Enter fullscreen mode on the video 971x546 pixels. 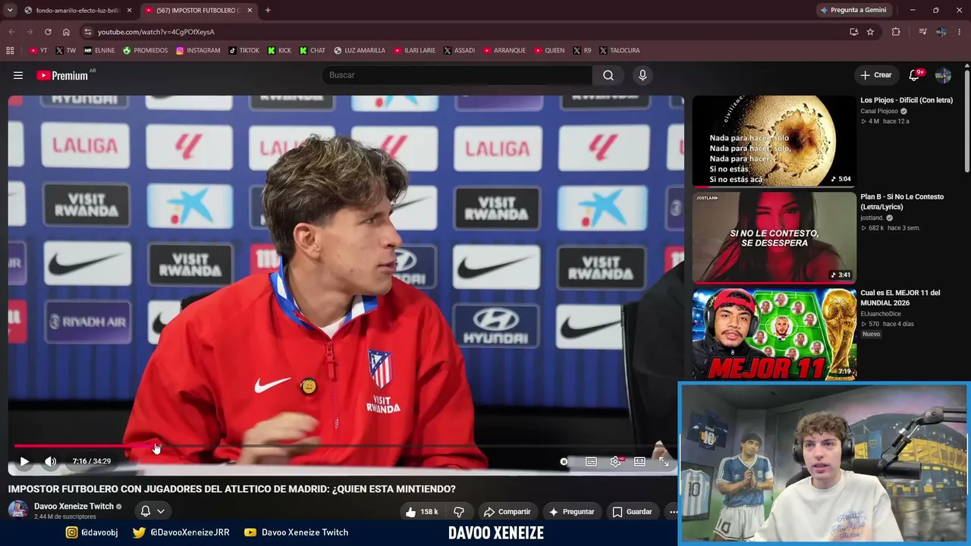tap(664, 461)
